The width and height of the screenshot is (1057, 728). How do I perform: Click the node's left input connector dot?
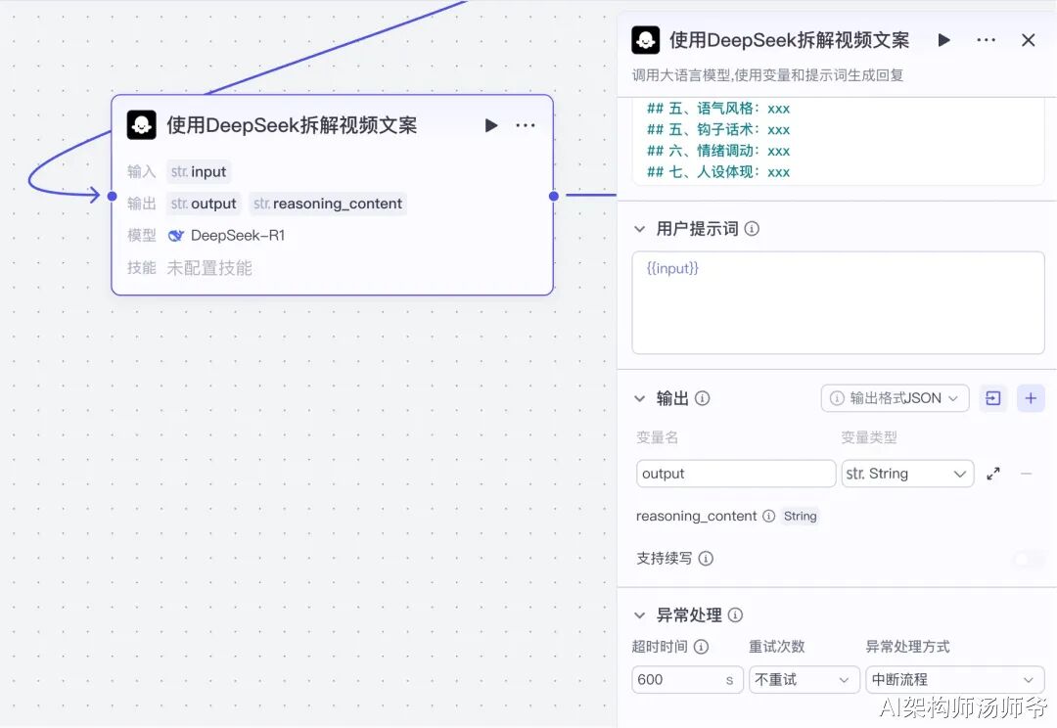[x=112, y=196]
